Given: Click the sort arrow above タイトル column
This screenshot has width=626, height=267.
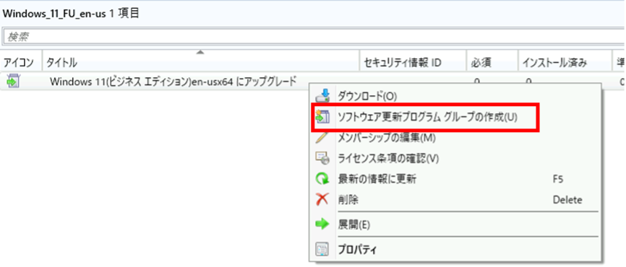Looking at the screenshot, I should click(200, 53).
